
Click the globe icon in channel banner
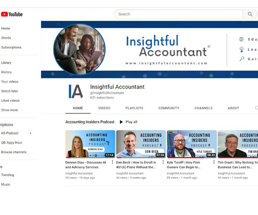tap(241, 39)
